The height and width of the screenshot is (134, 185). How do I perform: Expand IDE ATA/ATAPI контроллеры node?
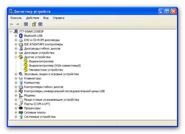coord(16,44)
